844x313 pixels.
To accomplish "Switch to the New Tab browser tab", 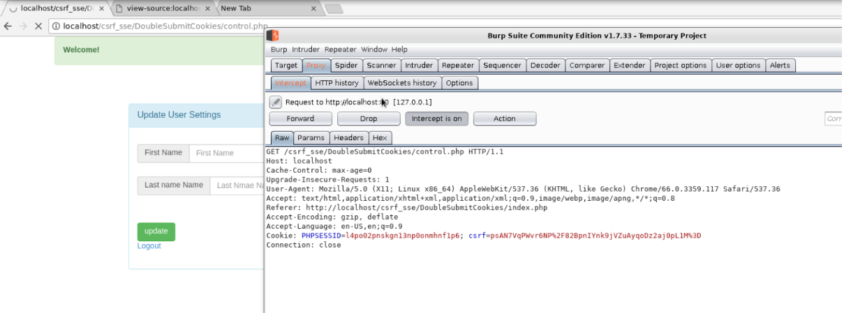I will pos(267,8).
